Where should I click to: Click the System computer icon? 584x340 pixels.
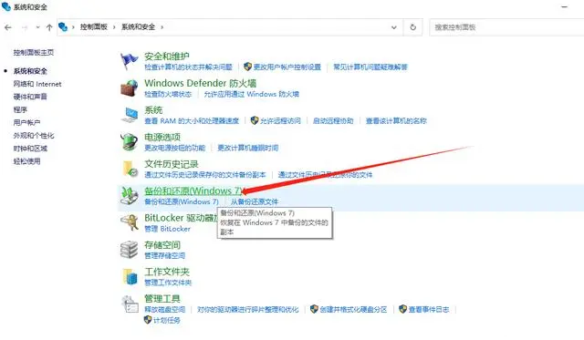click(130, 115)
